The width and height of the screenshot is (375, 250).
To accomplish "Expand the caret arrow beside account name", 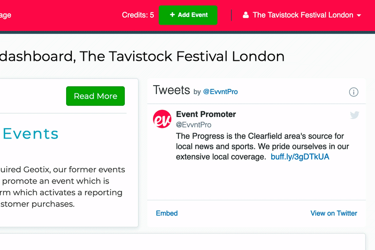I will point(359,15).
